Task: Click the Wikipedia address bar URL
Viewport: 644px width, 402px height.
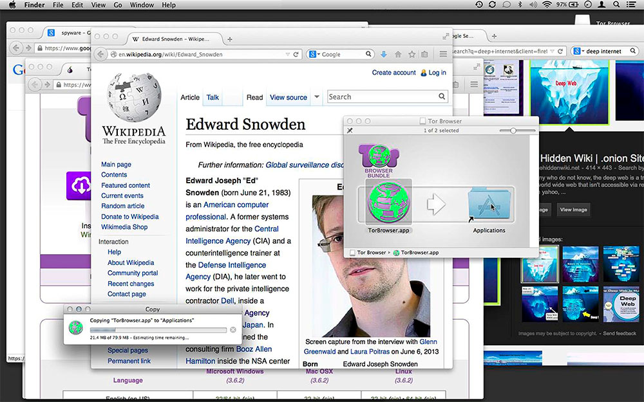Action: (171, 54)
